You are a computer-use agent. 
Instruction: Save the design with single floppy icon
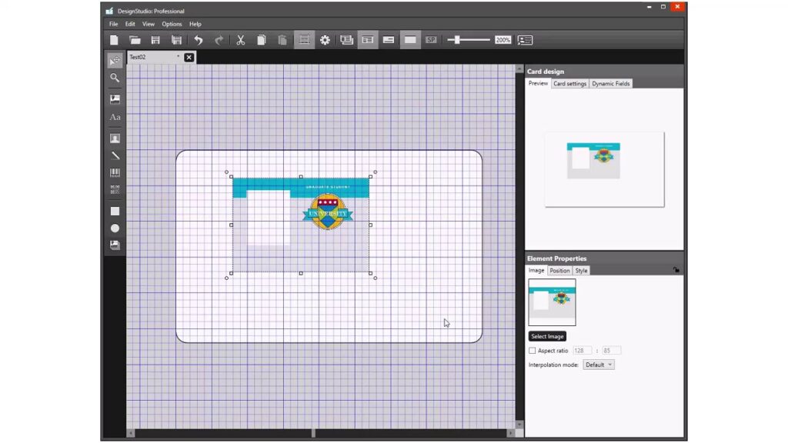click(155, 40)
